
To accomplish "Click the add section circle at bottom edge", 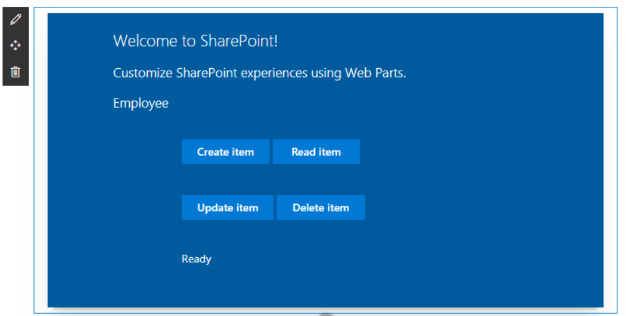I will click(x=325, y=314).
